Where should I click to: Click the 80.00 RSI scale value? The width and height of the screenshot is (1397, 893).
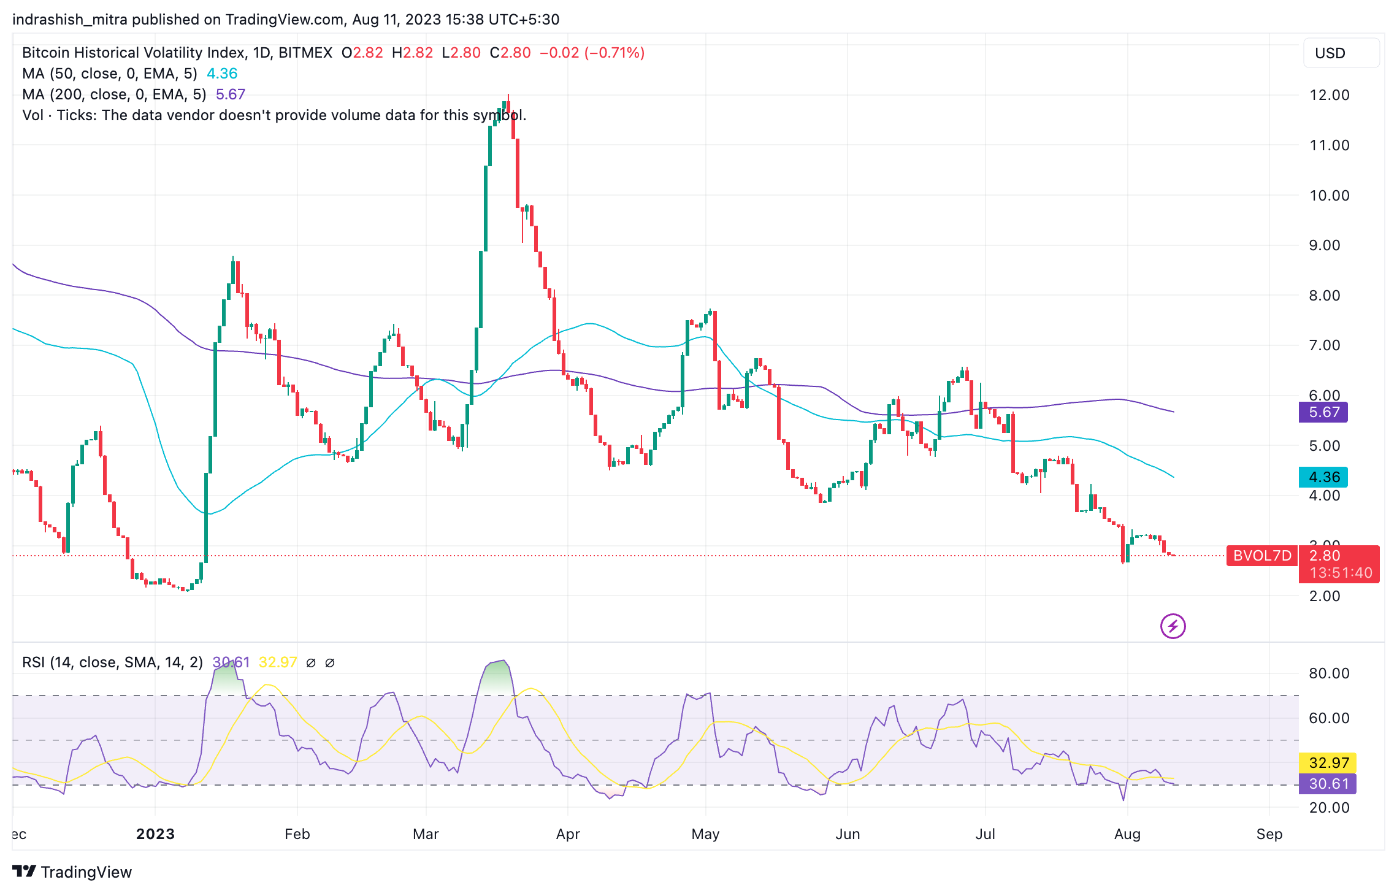(x=1329, y=673)
